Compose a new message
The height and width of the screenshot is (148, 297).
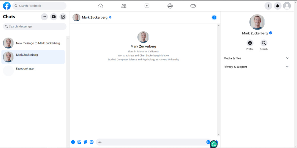tap(63, 17)
